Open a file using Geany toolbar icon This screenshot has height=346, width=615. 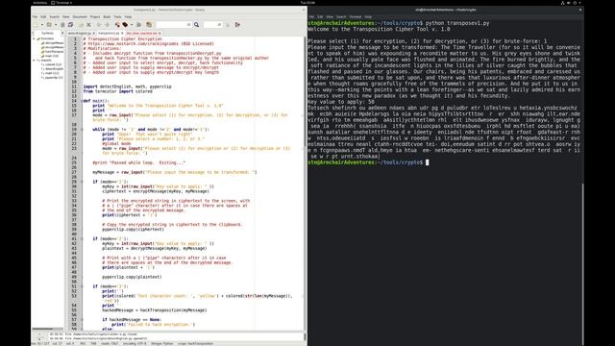coord(49,25)
